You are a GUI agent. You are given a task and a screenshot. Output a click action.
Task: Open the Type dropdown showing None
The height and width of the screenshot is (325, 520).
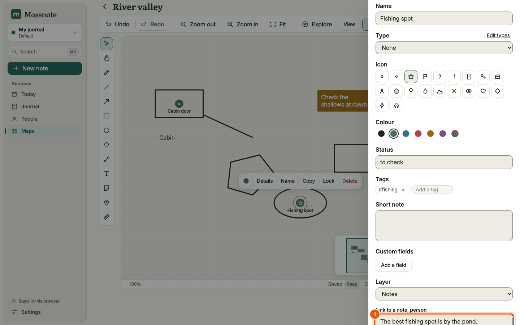coord(444,48)
